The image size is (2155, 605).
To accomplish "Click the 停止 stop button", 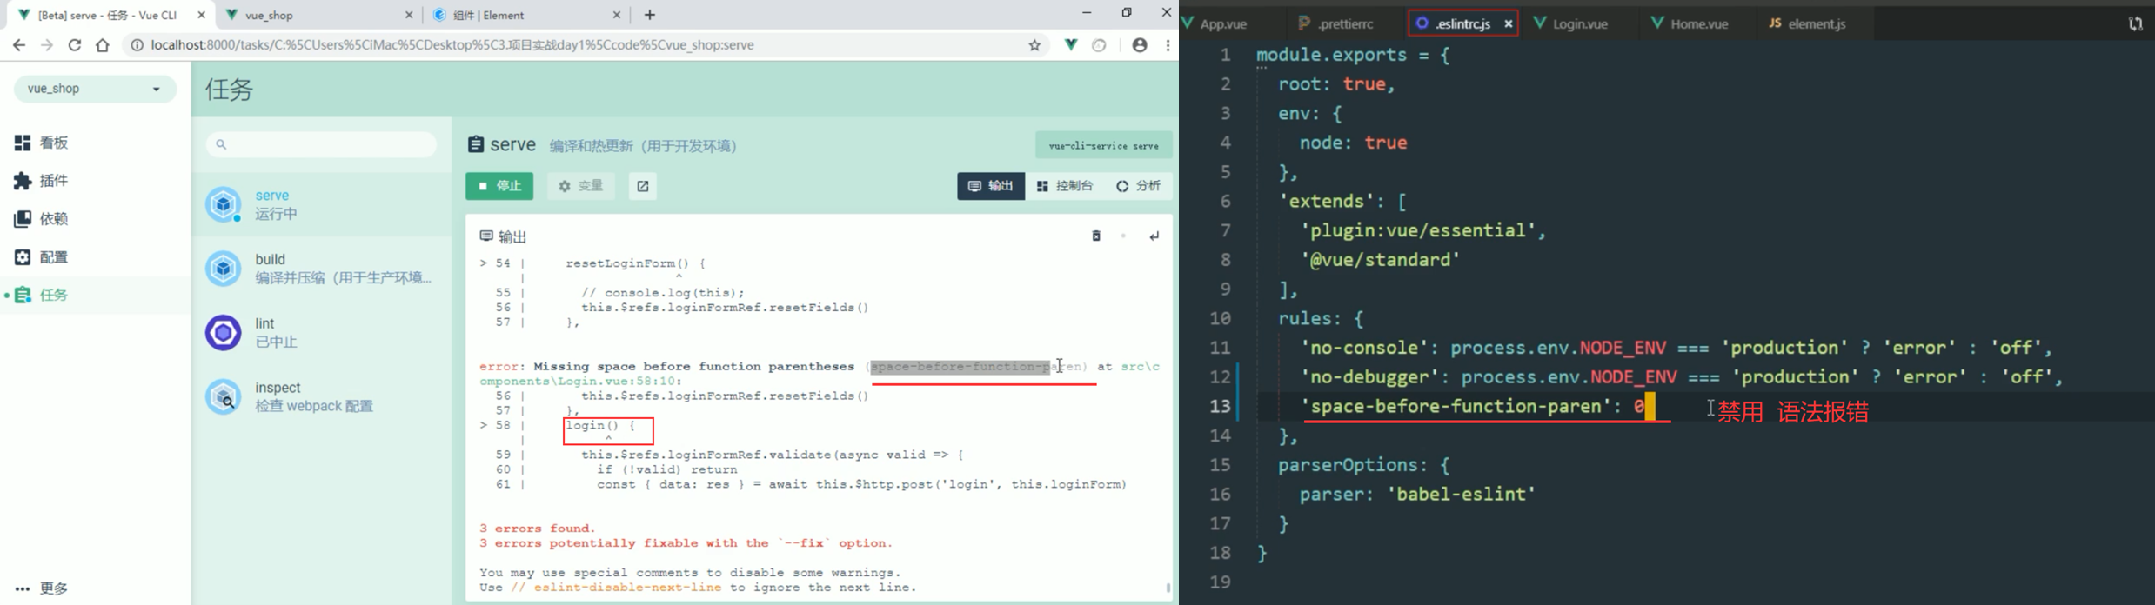I will 499,186.
